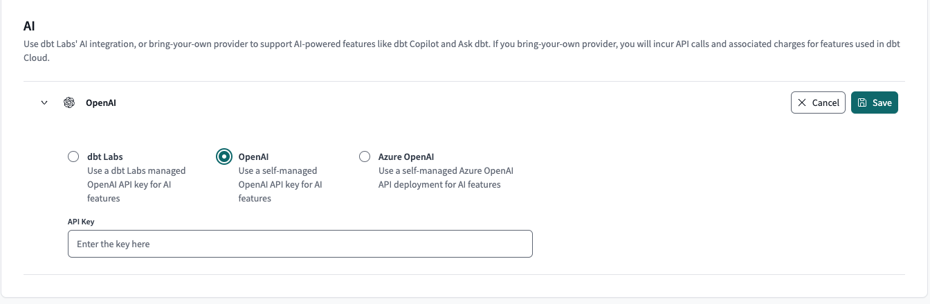Click the 'dbt Labs' option label

[x=105, y=157]
